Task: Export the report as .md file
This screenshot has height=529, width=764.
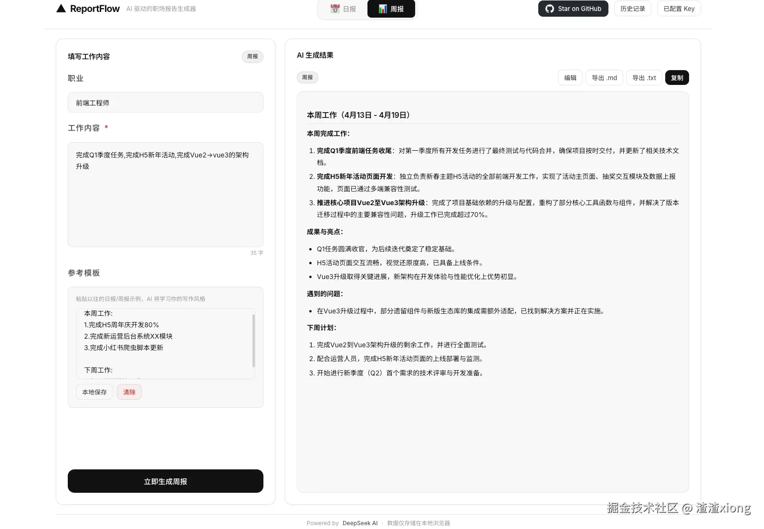Action: coord(604,77)
